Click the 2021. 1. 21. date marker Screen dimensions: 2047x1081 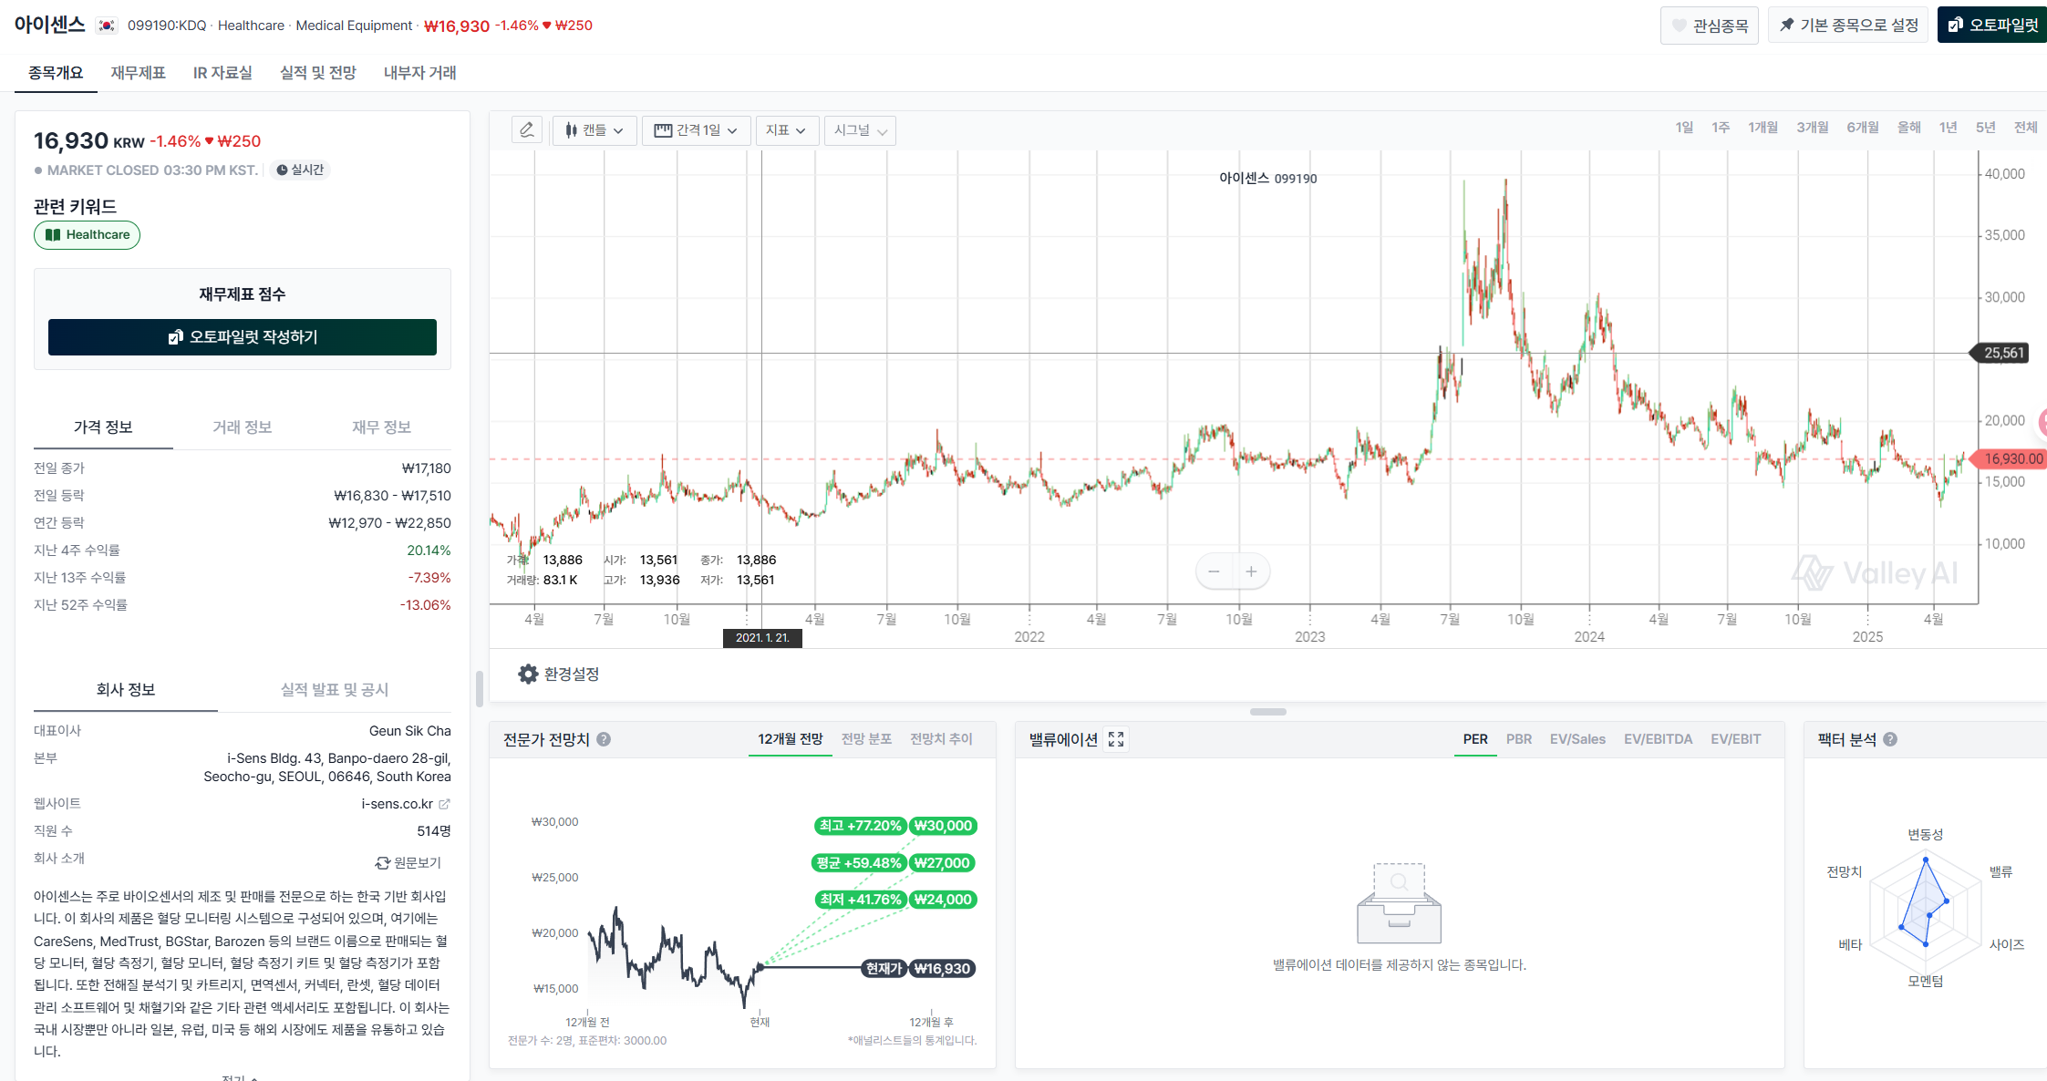click(x=763, y=638)
